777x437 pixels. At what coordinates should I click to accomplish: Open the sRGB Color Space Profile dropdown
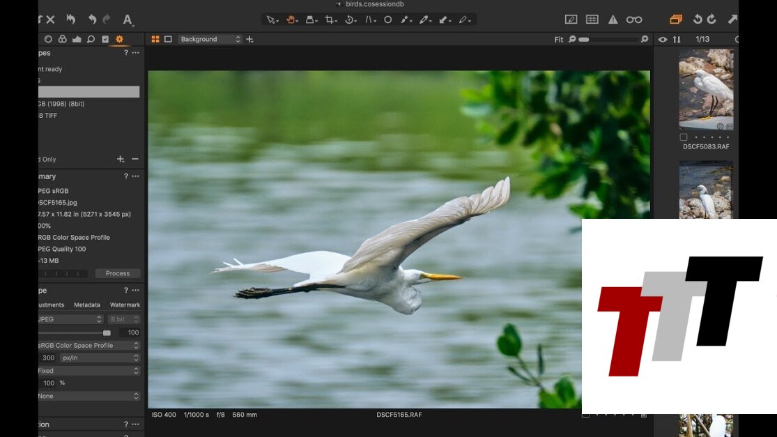point(89,345)
